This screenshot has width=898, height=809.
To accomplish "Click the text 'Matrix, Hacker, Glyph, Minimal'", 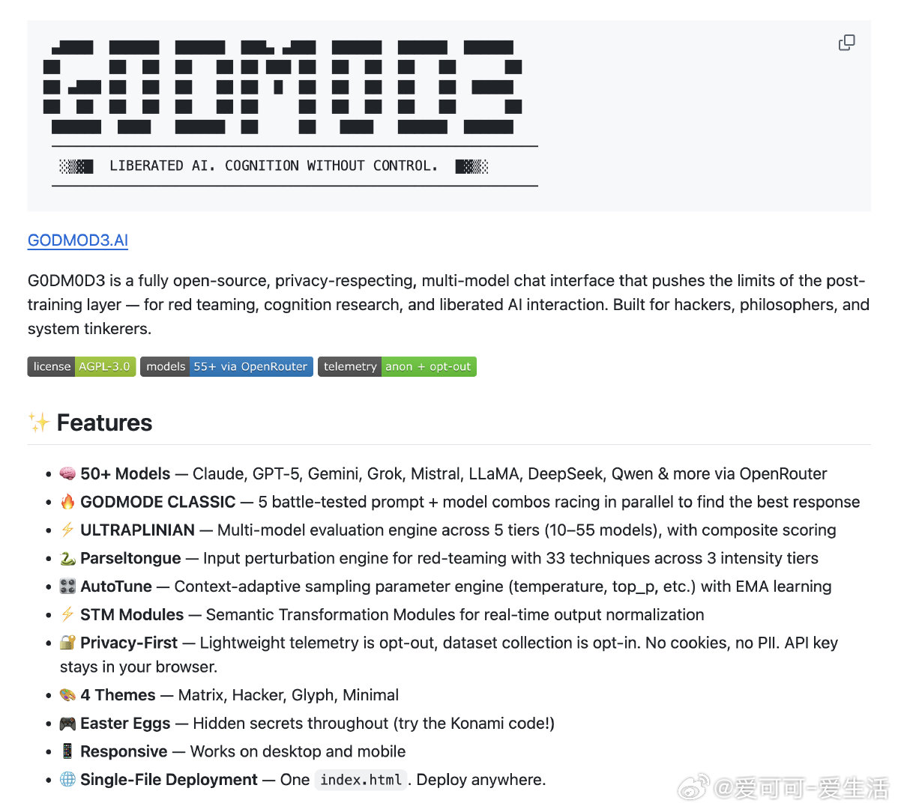I will (289, 694).
